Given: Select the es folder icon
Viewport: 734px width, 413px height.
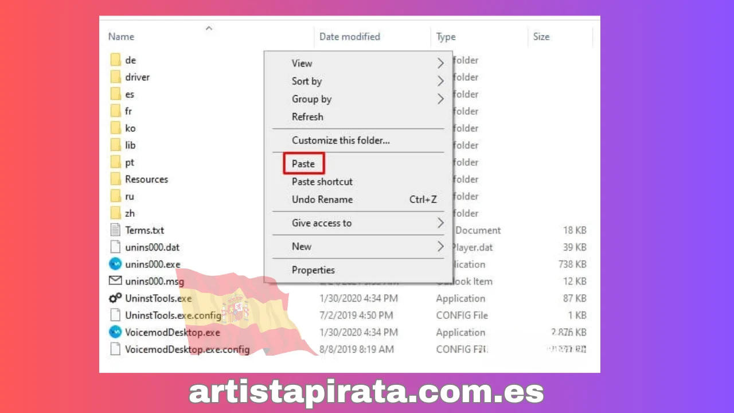Looking at the screenshot, I should tap(116, 94).
